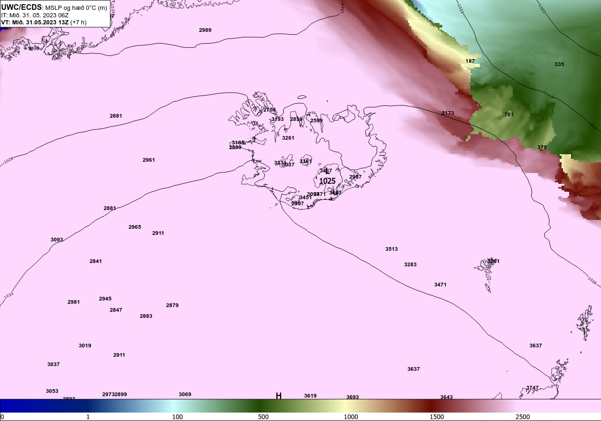Click the IT: Mið. 31. 05. 2023 06Z line

tap(35, 15)
